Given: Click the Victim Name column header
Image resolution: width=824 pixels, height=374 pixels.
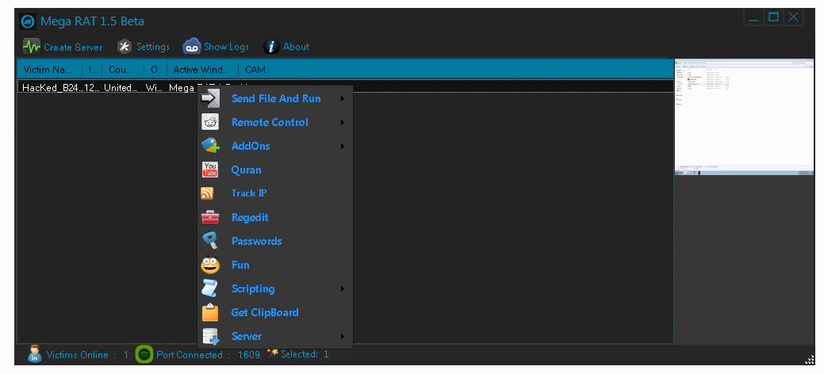Looking at the screenshot, I should point(48,69).
